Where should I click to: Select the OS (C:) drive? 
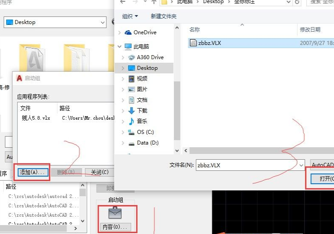click(145, 132)
